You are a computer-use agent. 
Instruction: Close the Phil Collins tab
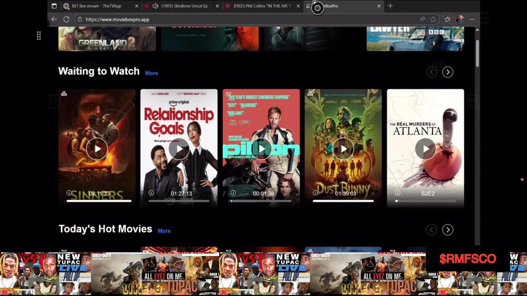tap(298, 6)
